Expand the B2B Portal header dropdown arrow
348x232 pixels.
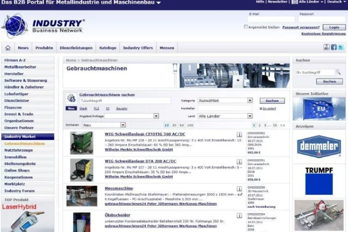coord(158,3)
